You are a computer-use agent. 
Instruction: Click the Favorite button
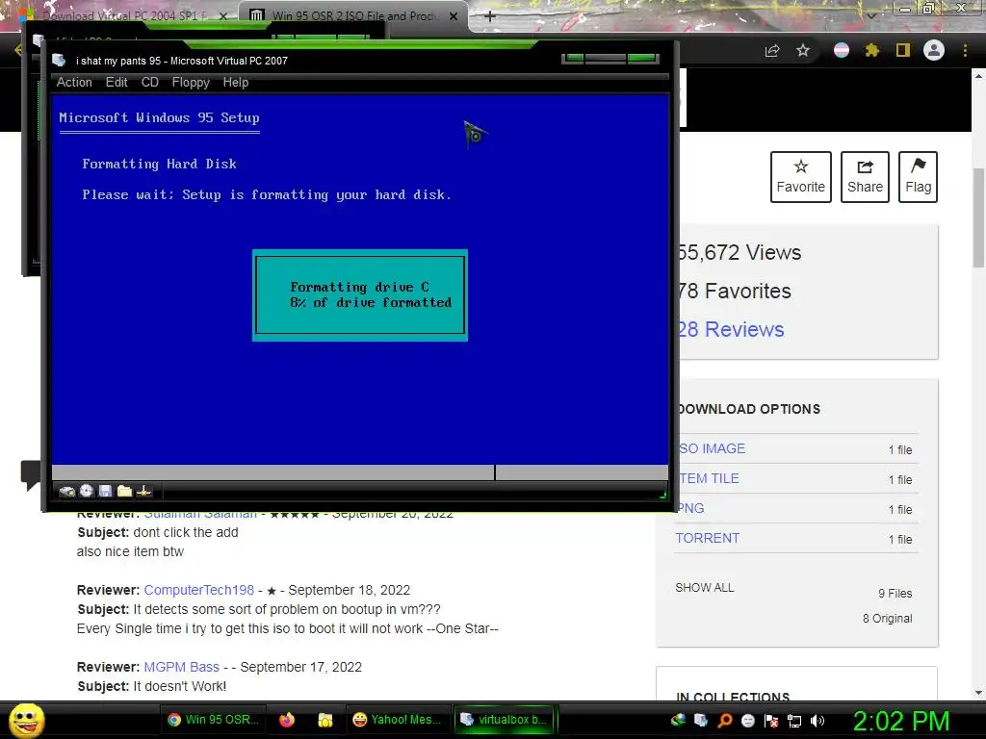pyautogui.click(x=800, y=177)
